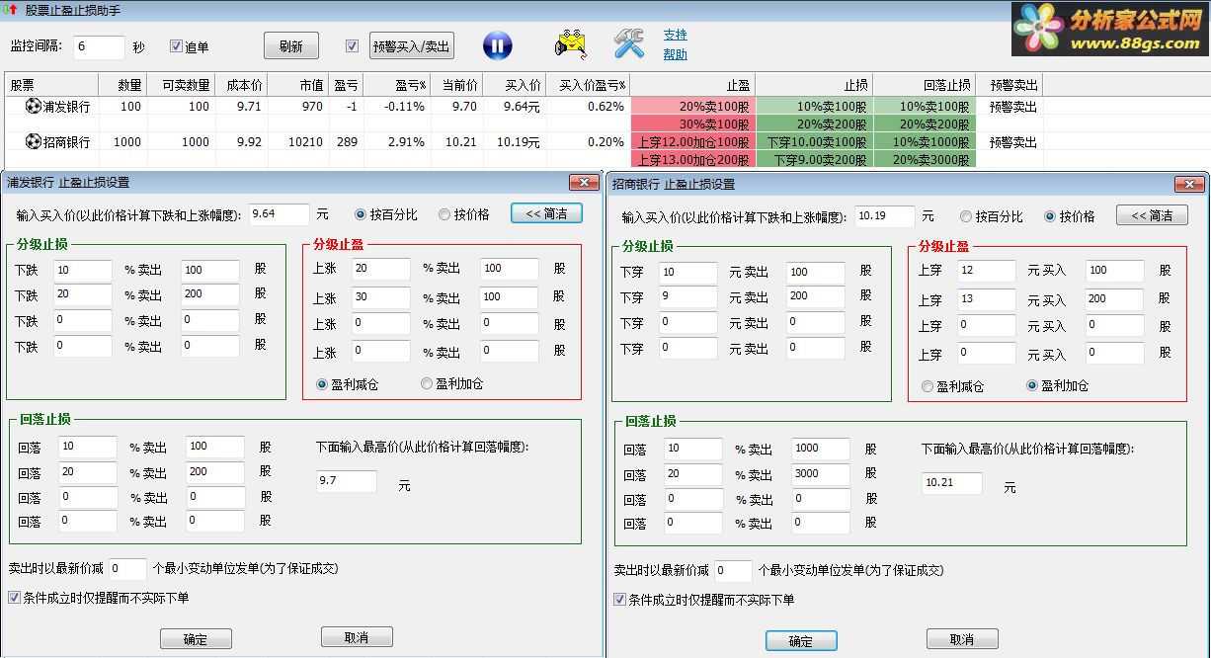Screen dimensions: 1211x658
Task: Click 取消 in 招商银行 dialog
Action: (x=962, y=639)
